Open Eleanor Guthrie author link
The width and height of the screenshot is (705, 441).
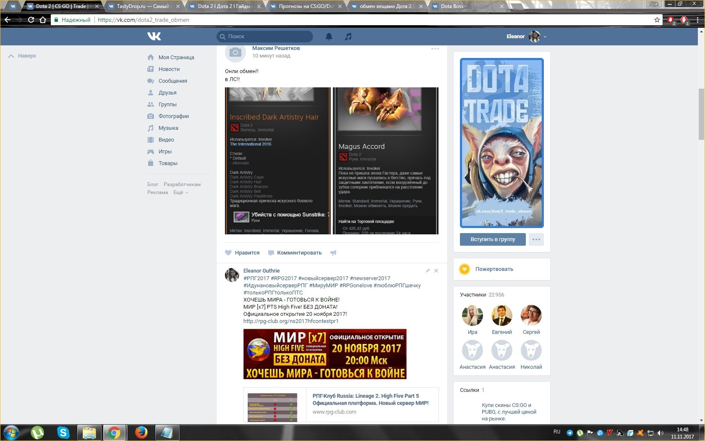point(261,271)
